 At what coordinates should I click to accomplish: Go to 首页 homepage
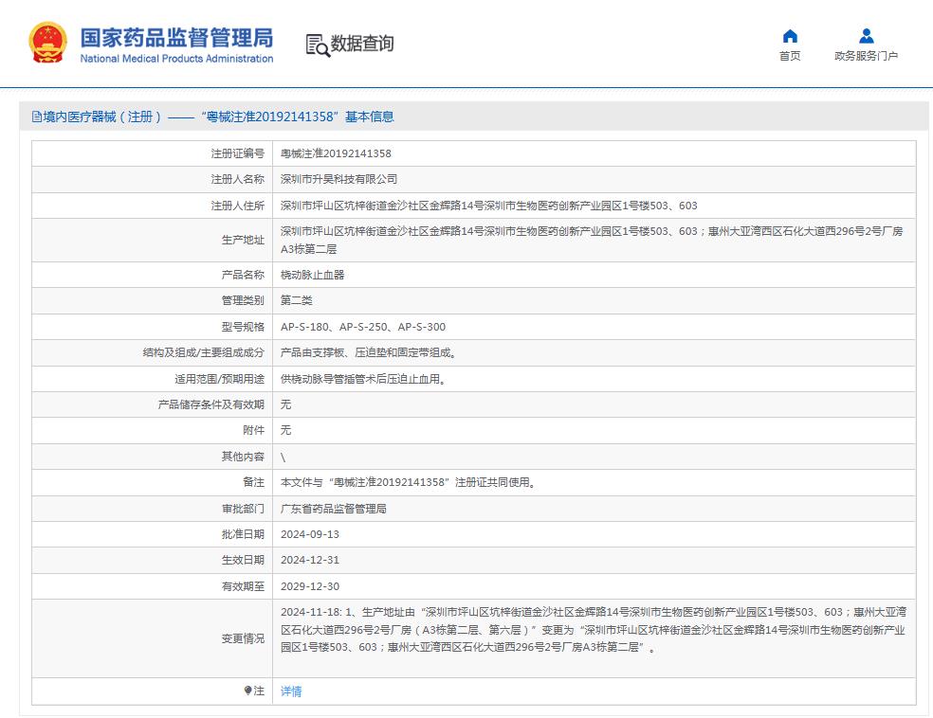(791, 56)
